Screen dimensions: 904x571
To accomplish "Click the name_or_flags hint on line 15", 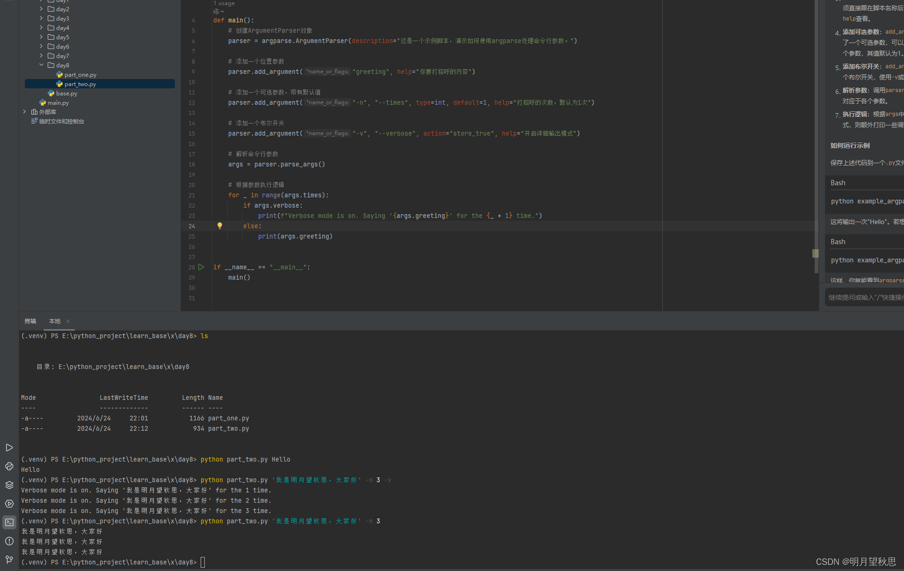I will tap(327, 133).
